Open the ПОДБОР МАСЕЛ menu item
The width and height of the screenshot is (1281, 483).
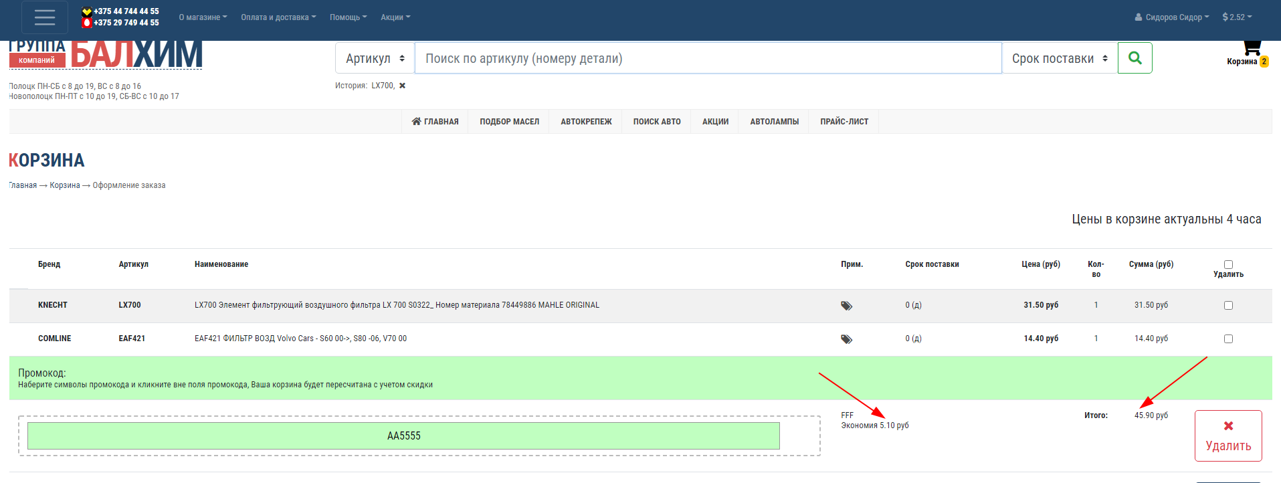509,122
